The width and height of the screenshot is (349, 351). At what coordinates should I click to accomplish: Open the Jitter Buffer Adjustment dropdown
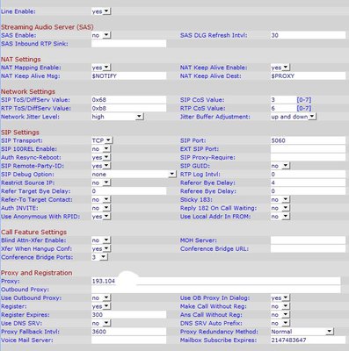294,117
